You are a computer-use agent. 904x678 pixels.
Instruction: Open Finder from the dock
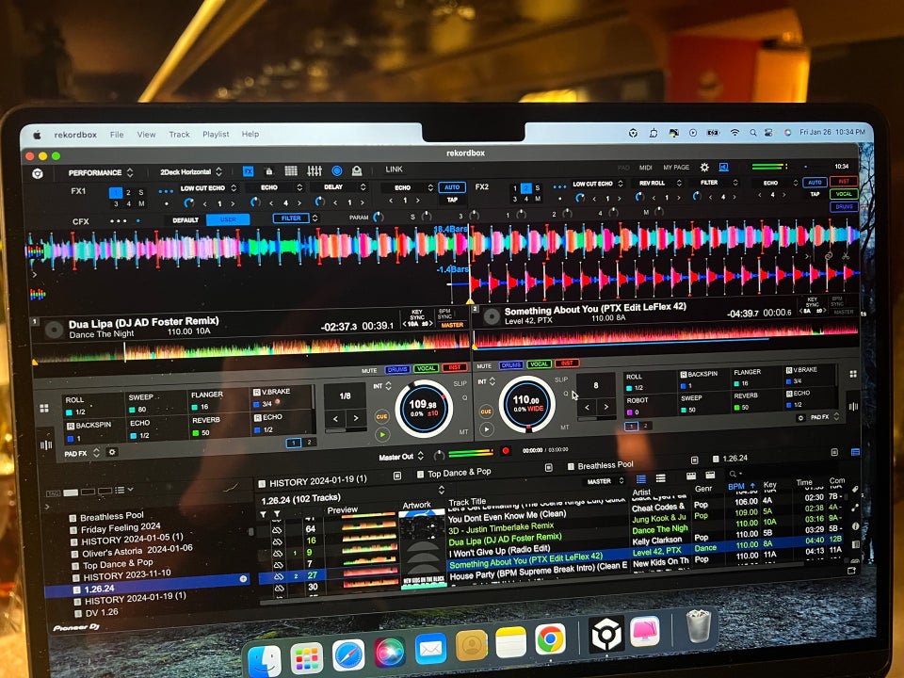[264, 660]
